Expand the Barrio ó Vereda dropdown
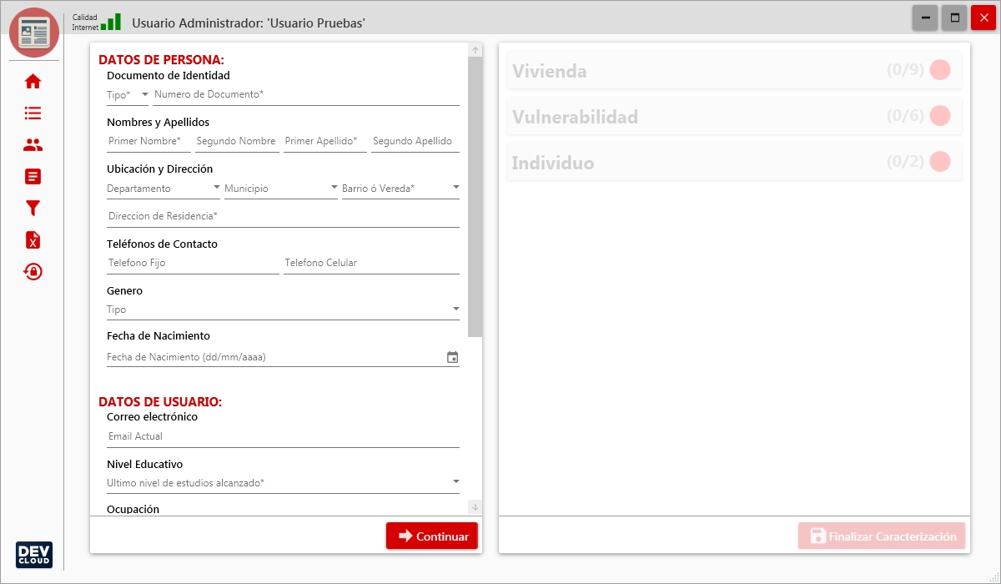This screenshot has height=584, width=1001. coord(400,189)
